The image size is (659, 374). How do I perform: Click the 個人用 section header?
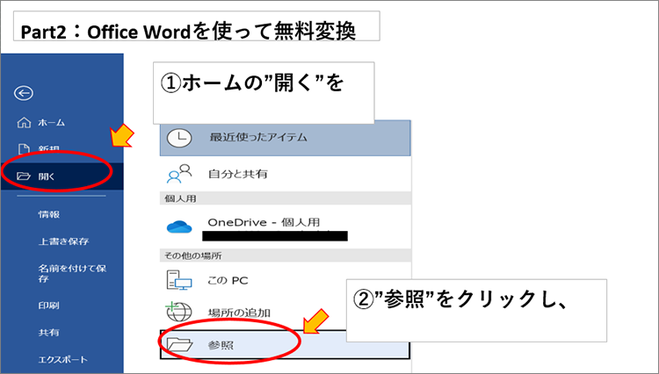(181, 198)
